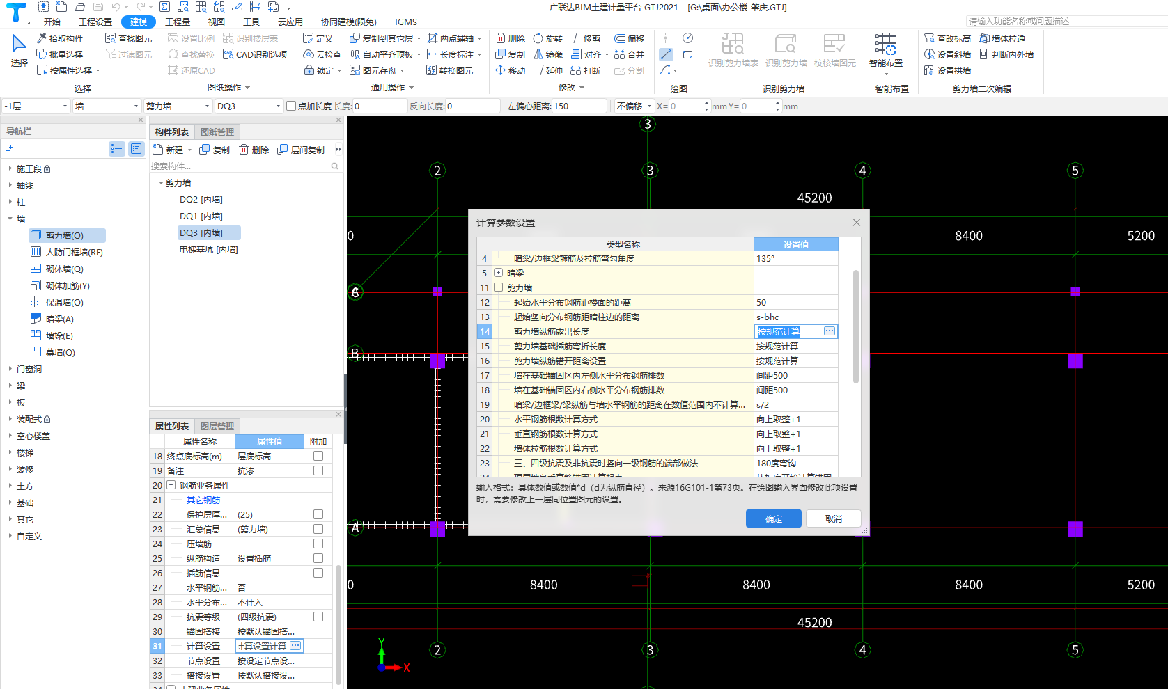Check the 附加 box for 纵筋构造 row
The width and height of the screenshot is (1168, 689).
point(318,558)
